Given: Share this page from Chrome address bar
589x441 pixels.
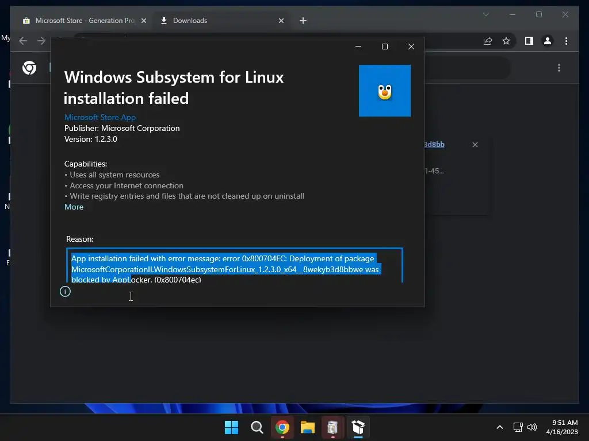Looking at the screenshot, I should 488,41.
